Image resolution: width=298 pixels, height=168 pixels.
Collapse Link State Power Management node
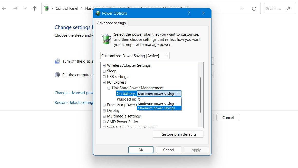point(109,88)
